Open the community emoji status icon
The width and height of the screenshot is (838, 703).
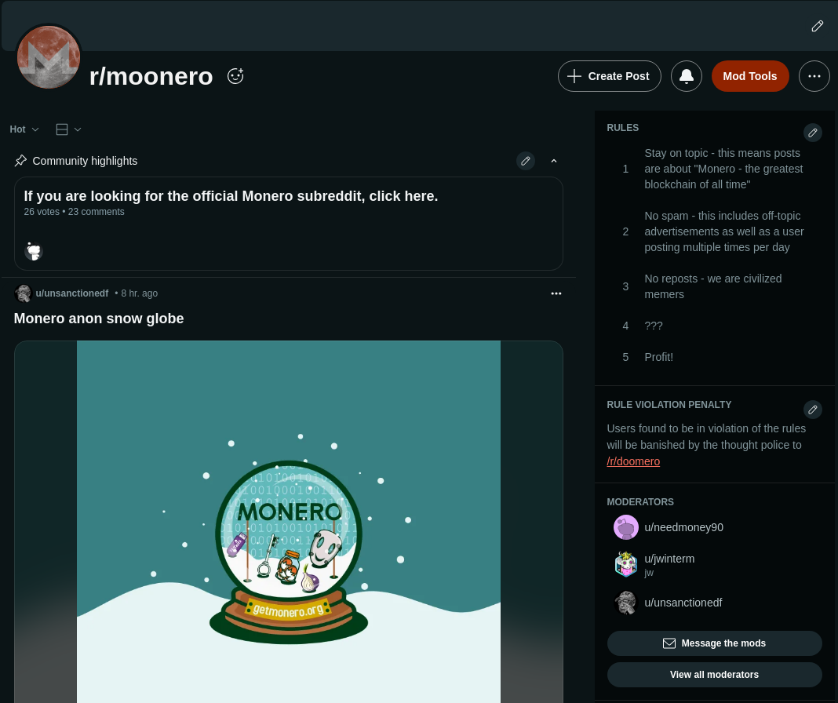pyautogui.click(x=235, y=76)
